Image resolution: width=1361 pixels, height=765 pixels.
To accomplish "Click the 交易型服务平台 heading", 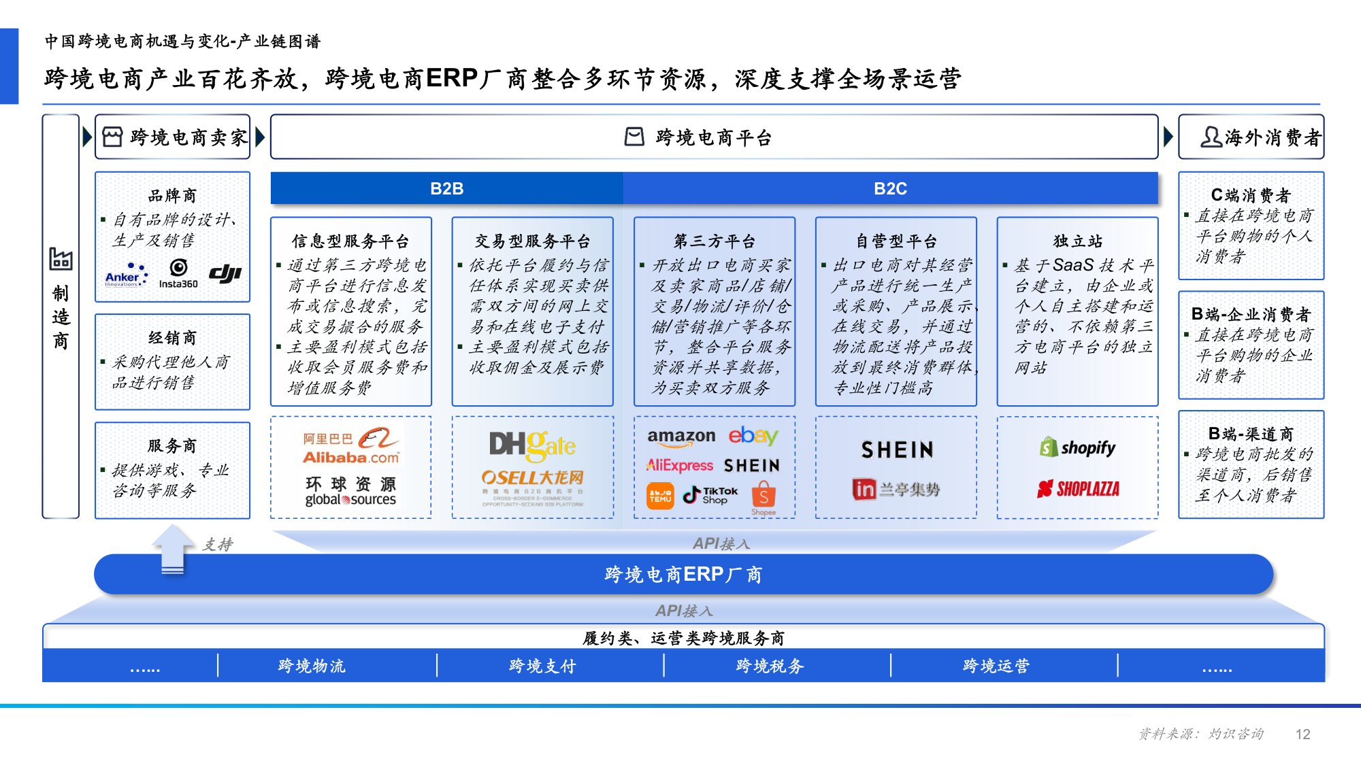I will pyautogui.click(x=533, y=241).
